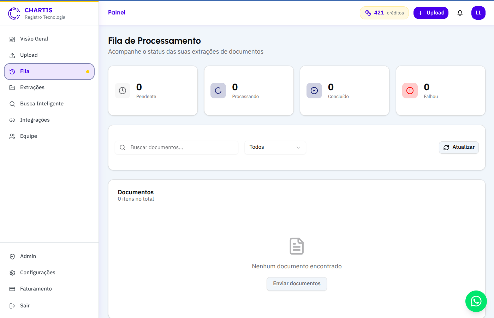Click the Visão Geral grid icon
The width and height of the screenshot is (494, 318).
pyautogui.click(x=12, y=39)
